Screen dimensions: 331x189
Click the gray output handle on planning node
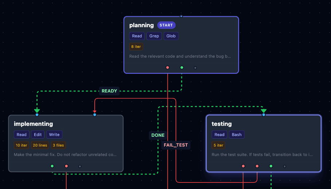[195, 68]
